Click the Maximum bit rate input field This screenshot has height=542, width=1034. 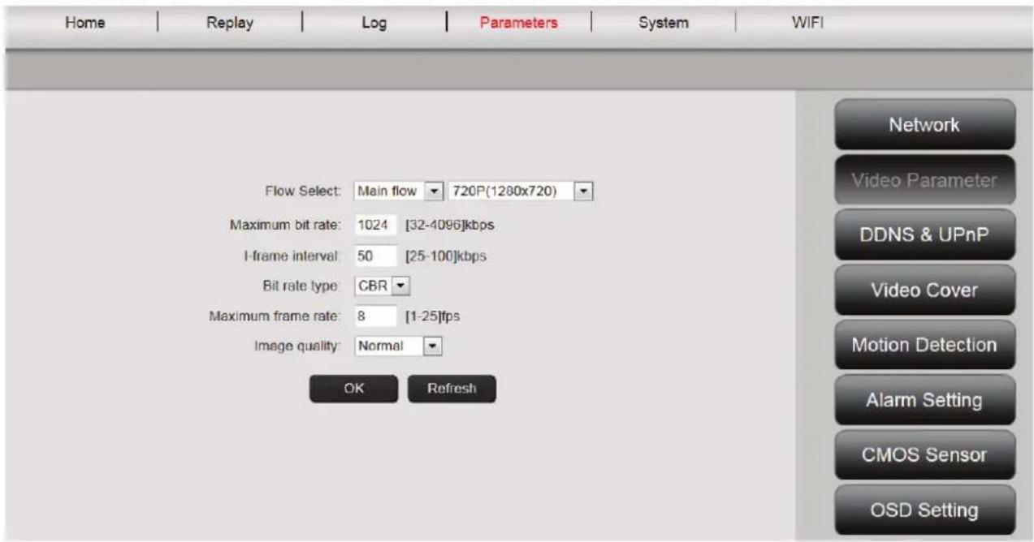(375, 225)
